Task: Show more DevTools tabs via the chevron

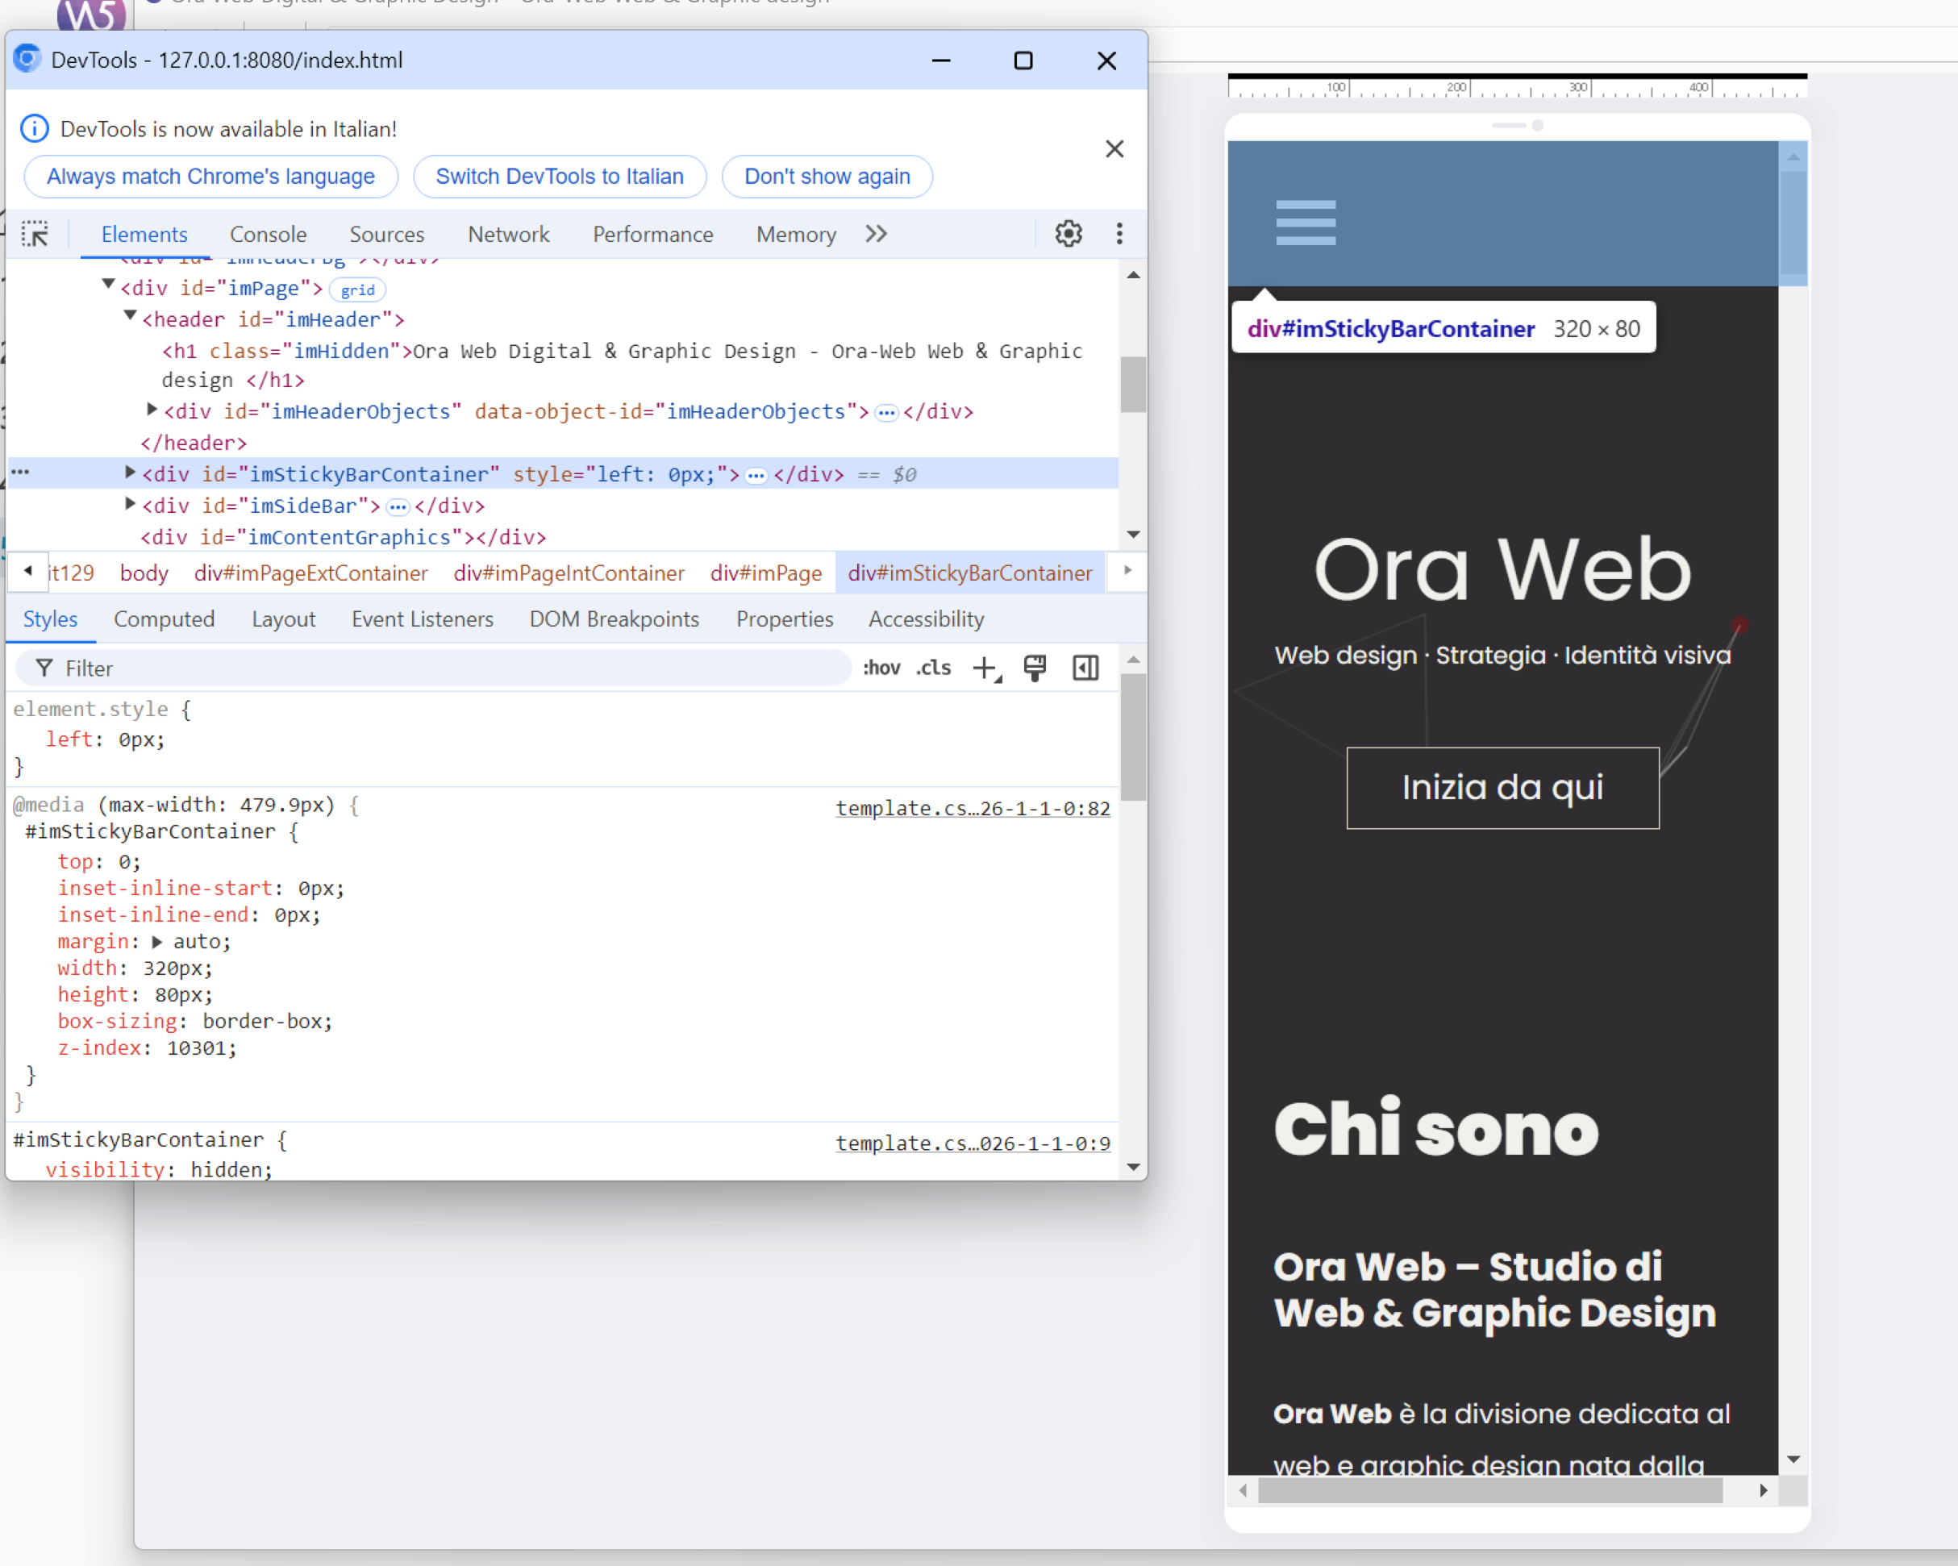Action: [876, 235]
